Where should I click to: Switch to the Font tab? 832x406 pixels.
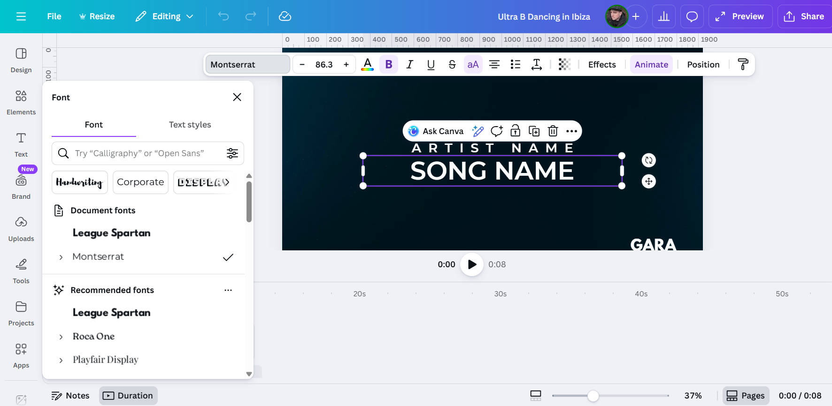[94, 125]
